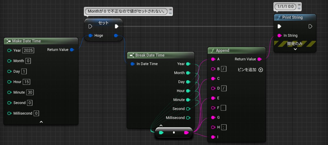This screenshot has height=145, width=328.
Task: Click the execution input pin of Print String
Action: [x=279, y=26]
